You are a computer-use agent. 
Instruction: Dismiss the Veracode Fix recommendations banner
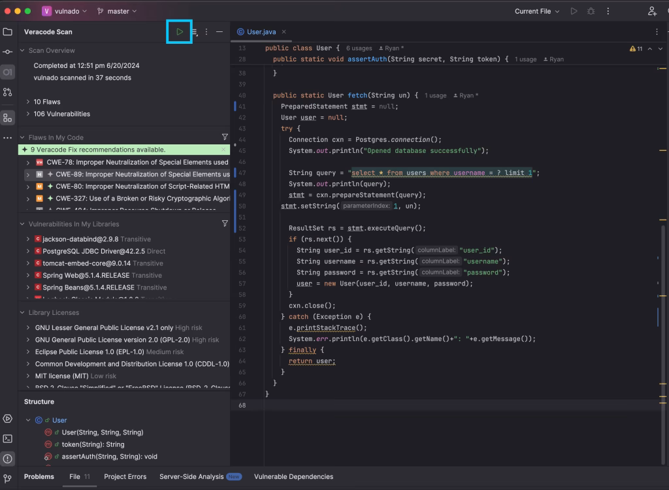(x=223, y=150)
